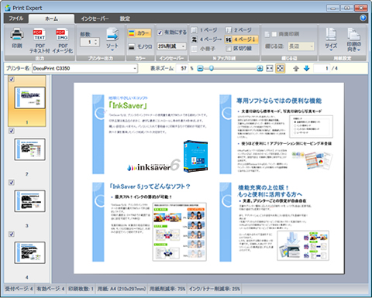372x298 pixels.
Task: Click the 印刷 printer icon
Action: [17, 35]
